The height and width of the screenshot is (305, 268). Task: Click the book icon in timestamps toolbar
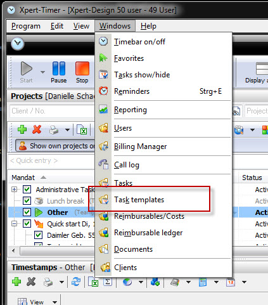coord(175,282)
